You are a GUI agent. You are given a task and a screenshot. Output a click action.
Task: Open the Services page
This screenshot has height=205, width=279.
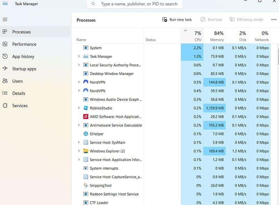point(35,105)
